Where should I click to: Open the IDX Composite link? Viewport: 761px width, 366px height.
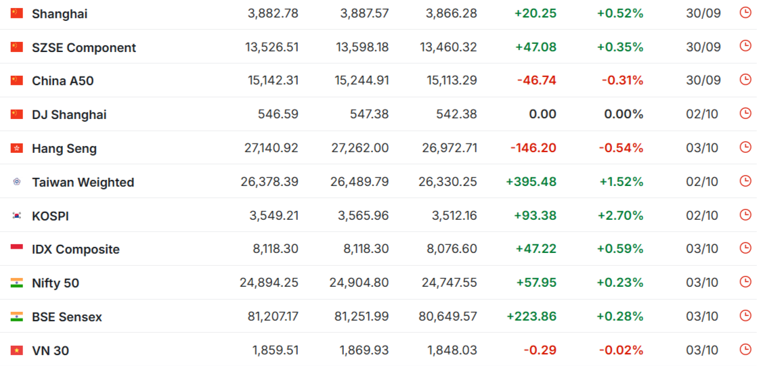tap(76, 250)
